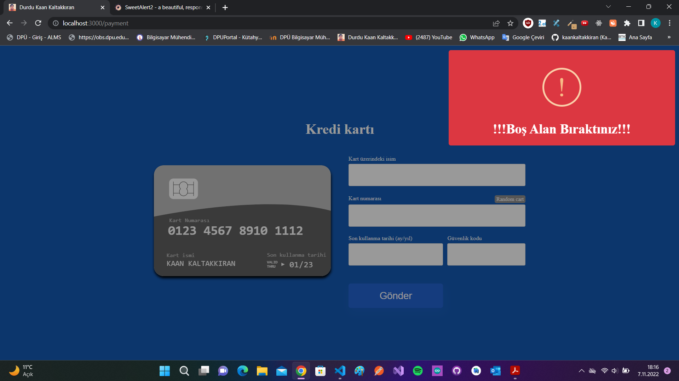Open Adobe Acrobat from the taskbar
The height and width of the screenshot is (381, 679).
pyautogui.click(x=515, y=371)
